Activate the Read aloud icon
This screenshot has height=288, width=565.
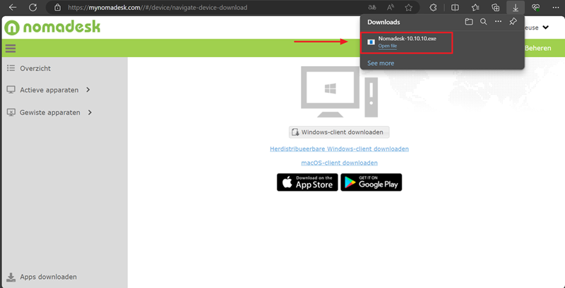[391, 7]
